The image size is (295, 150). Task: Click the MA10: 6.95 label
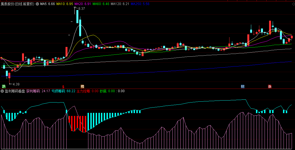[65, 4]
